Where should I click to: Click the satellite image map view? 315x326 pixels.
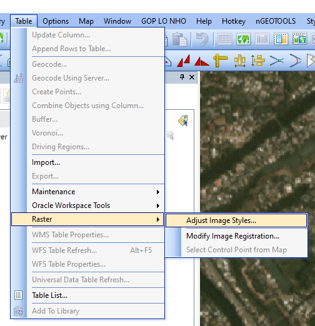click(257, 146)
